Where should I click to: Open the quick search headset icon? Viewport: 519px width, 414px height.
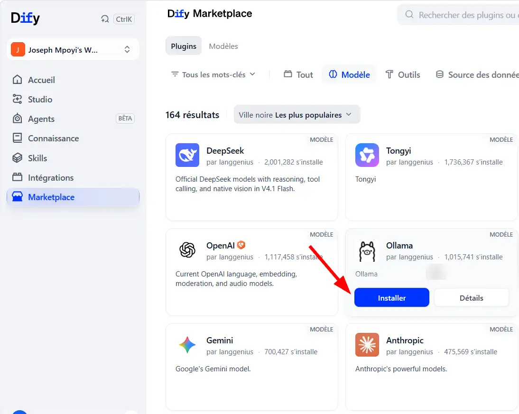(105, 19)
